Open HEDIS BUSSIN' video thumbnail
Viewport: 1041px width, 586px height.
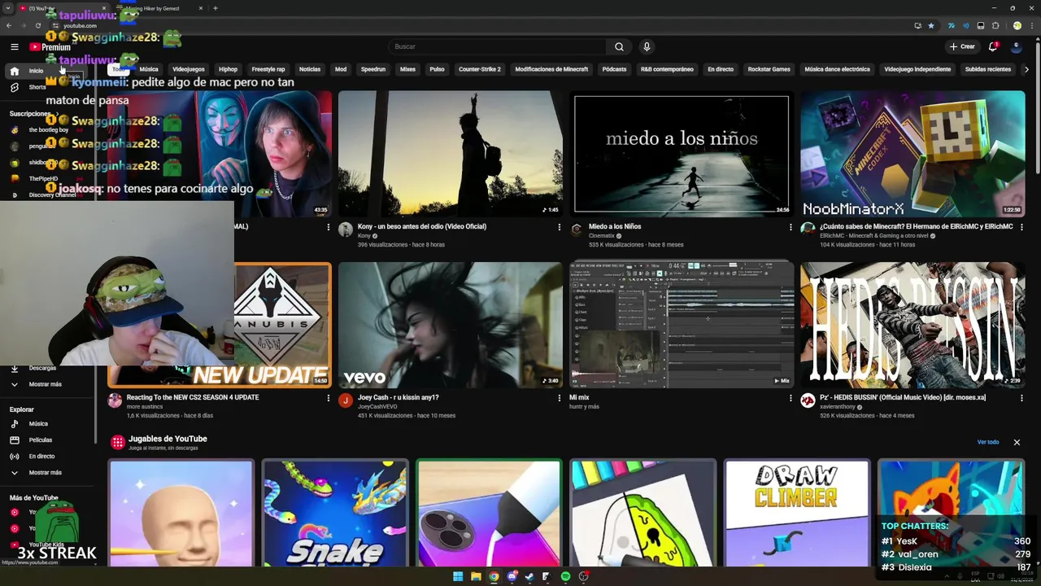pyautogui.click(x=913, y=325)
